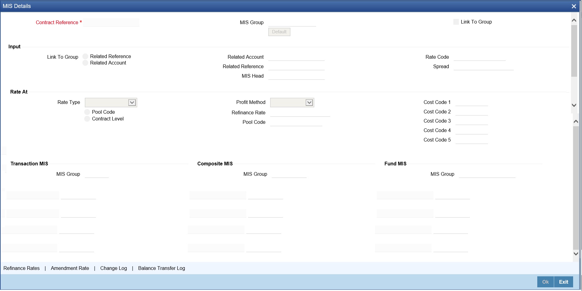
Task: Click the Cost Code 4 field
Action: coord(472,131)
